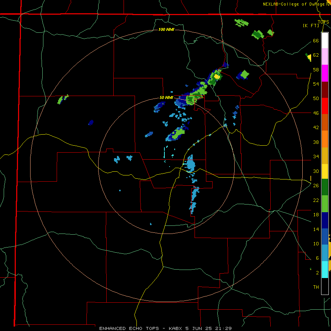331x331 pixels.
Task: Click the navy 22 kft legend swatch
Action: click(x=325, y=220)
